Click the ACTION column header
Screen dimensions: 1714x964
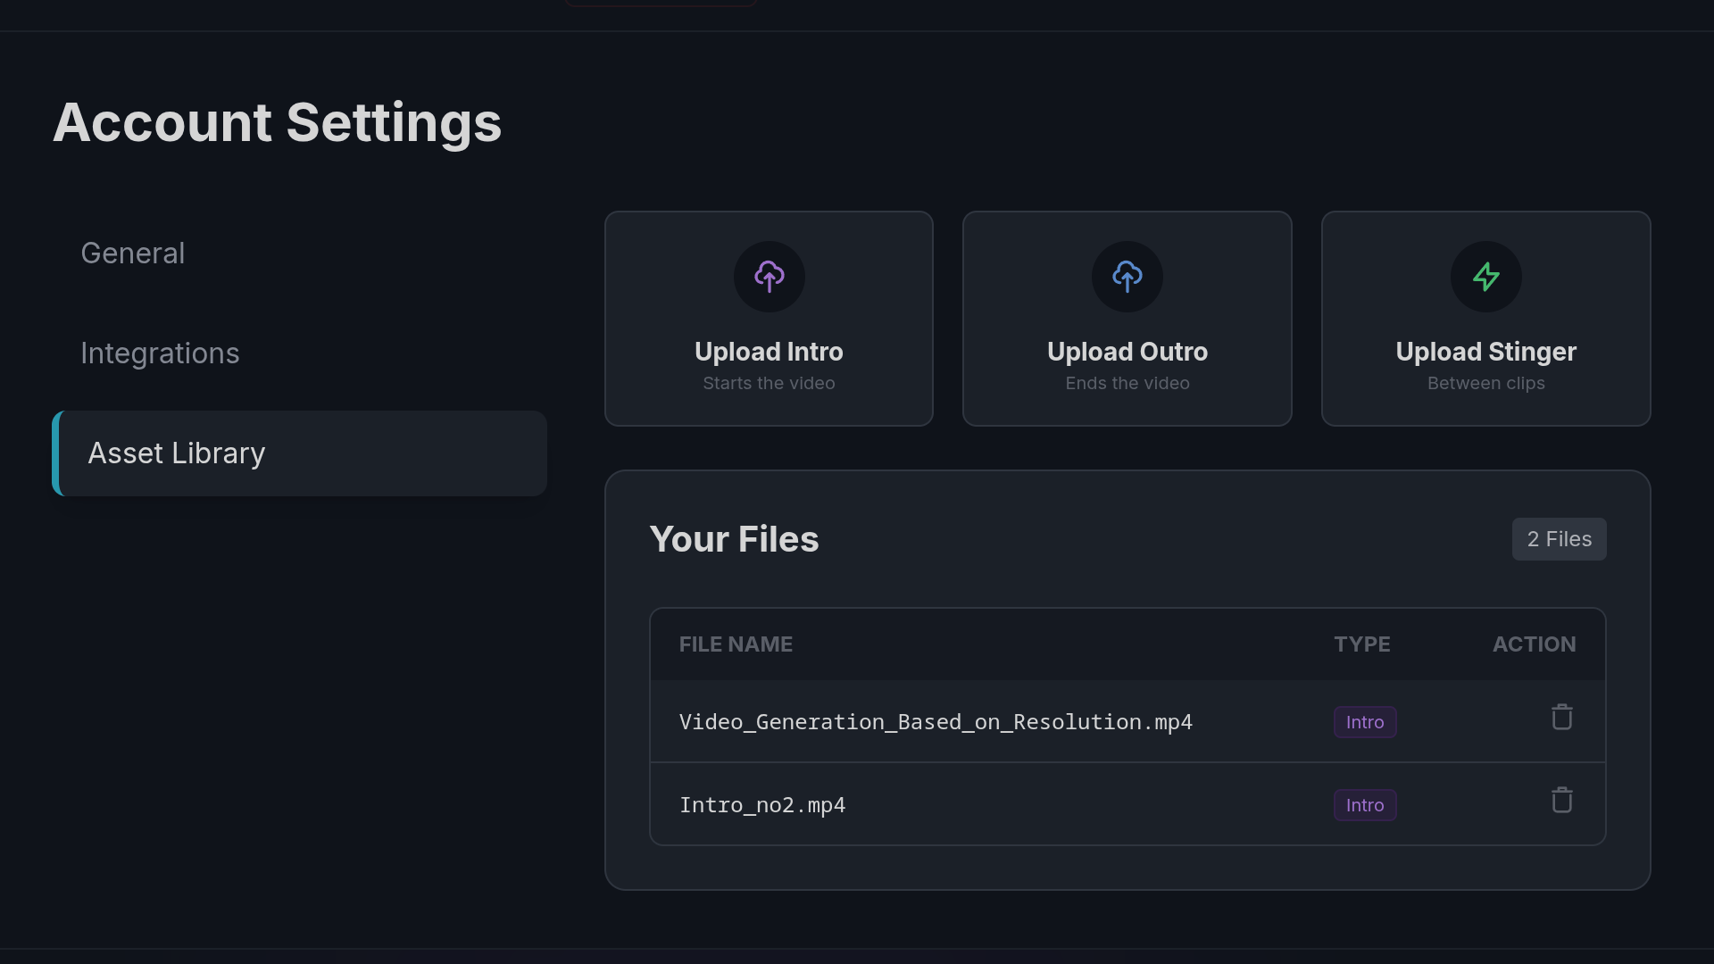1534,644
